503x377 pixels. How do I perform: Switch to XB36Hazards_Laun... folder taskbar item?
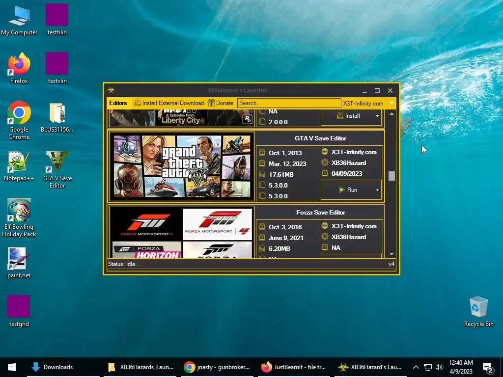coord(140,367)
